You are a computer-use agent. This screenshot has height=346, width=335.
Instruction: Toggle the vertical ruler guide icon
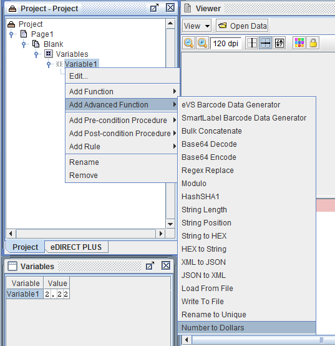point(251,43)
